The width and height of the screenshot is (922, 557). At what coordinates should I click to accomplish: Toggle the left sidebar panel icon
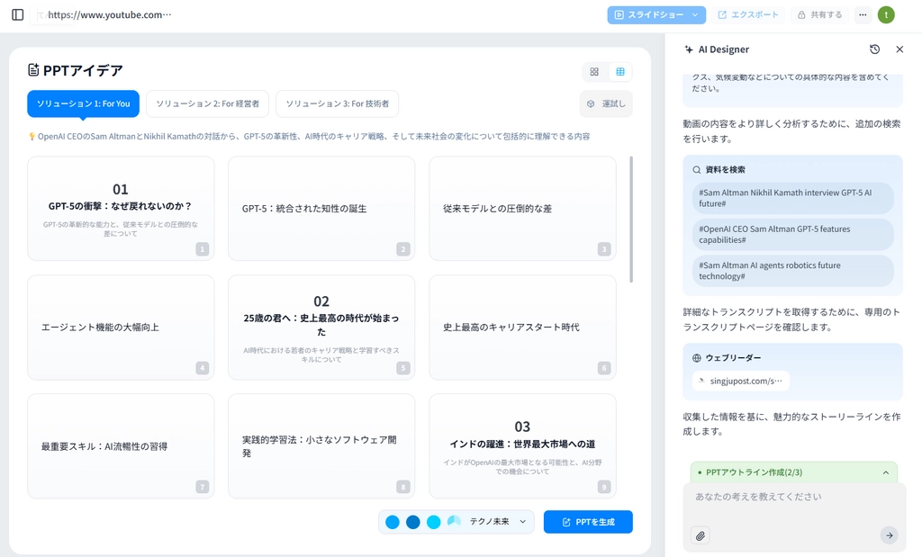point(17,14)
